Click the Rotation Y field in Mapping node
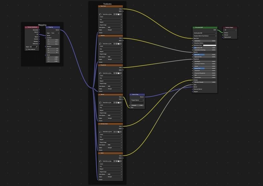Screen dimensions: 263x186 click(53, 51)
